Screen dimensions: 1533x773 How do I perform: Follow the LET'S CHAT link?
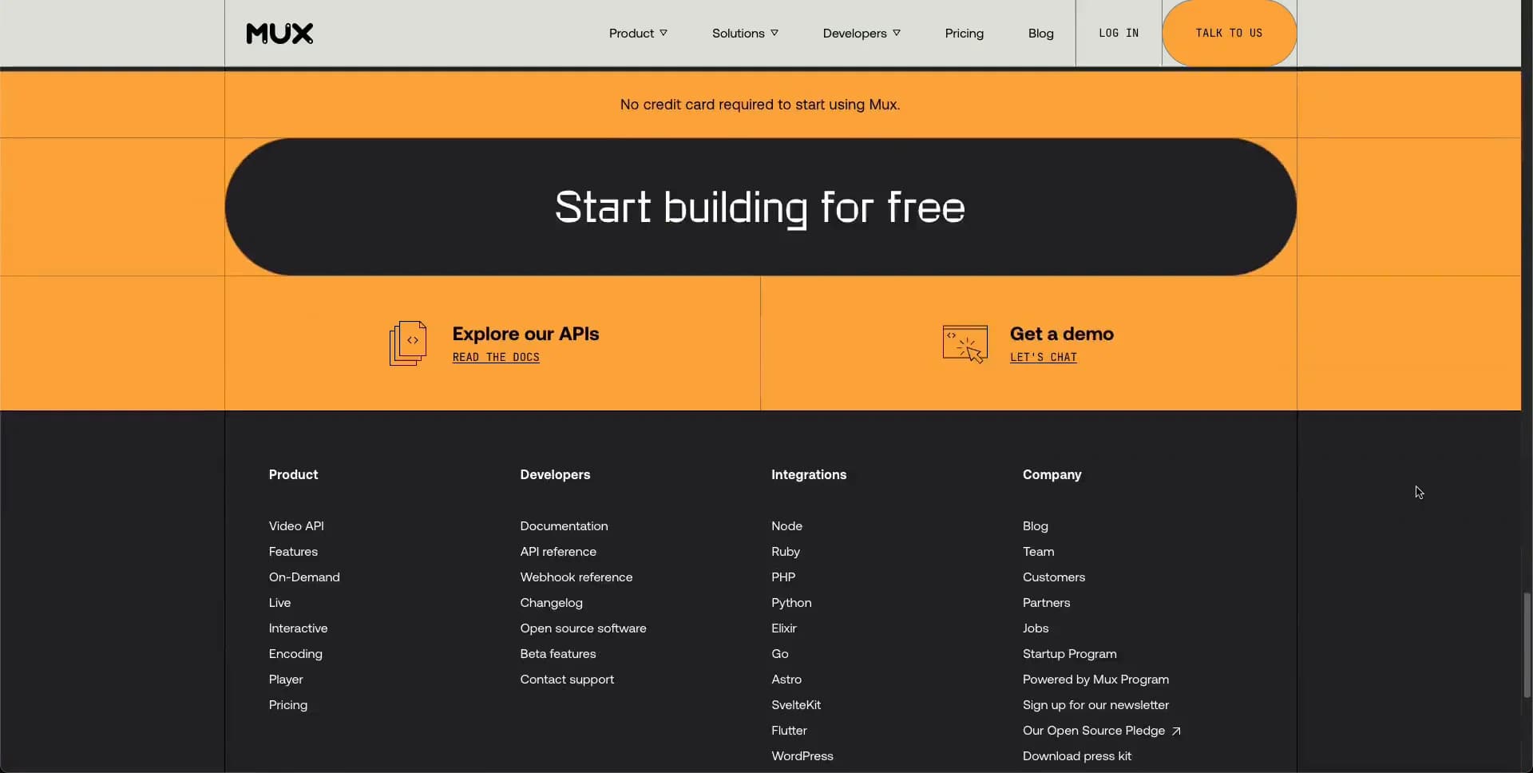point(1043,357)
